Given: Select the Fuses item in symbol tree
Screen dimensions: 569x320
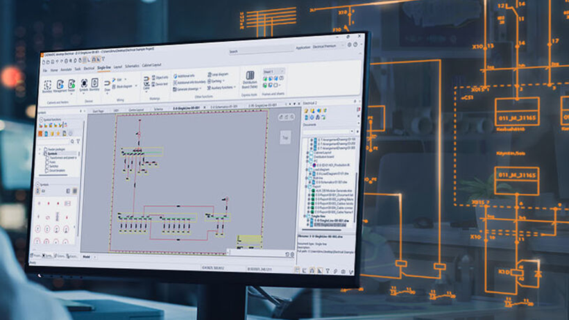Looking at the screenshot, I should tap(52, 162).
